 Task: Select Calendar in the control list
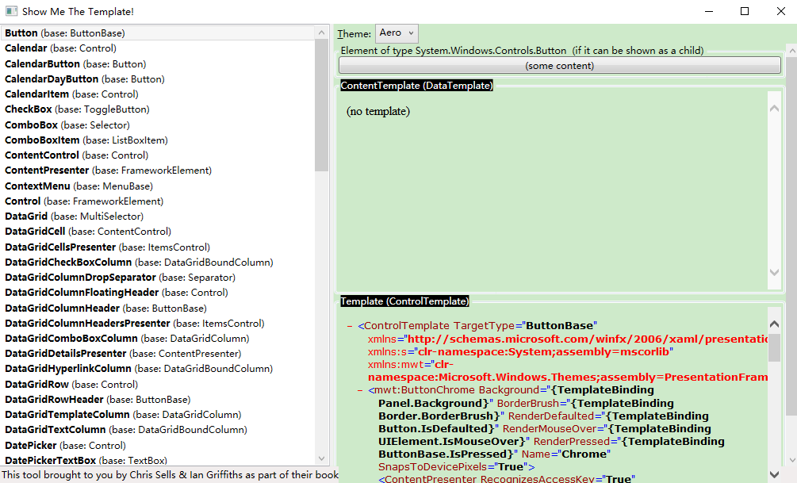click(x=158, y=48)
